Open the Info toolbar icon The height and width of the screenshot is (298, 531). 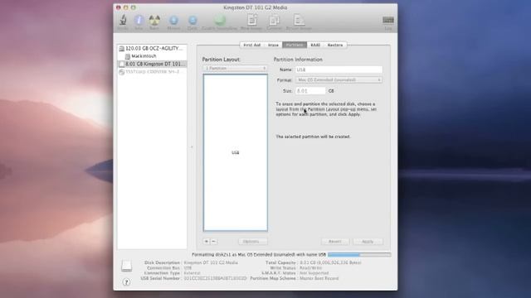[x=139, y=20]
